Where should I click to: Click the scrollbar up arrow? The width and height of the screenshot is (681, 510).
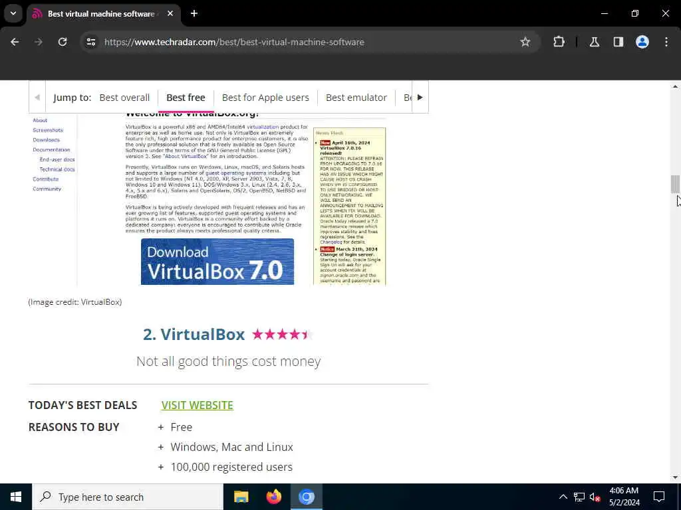tap(675, 86)
